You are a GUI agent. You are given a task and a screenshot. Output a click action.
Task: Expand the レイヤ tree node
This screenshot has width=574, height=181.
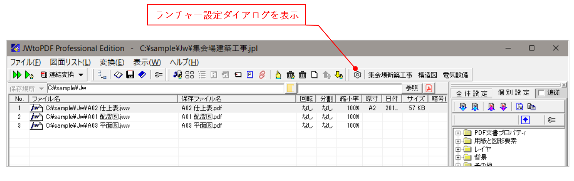458,149
